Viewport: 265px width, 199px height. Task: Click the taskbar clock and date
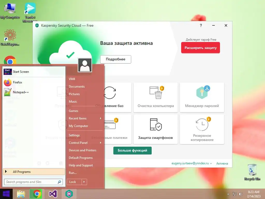pyautogui.click(x=254, y=194)
